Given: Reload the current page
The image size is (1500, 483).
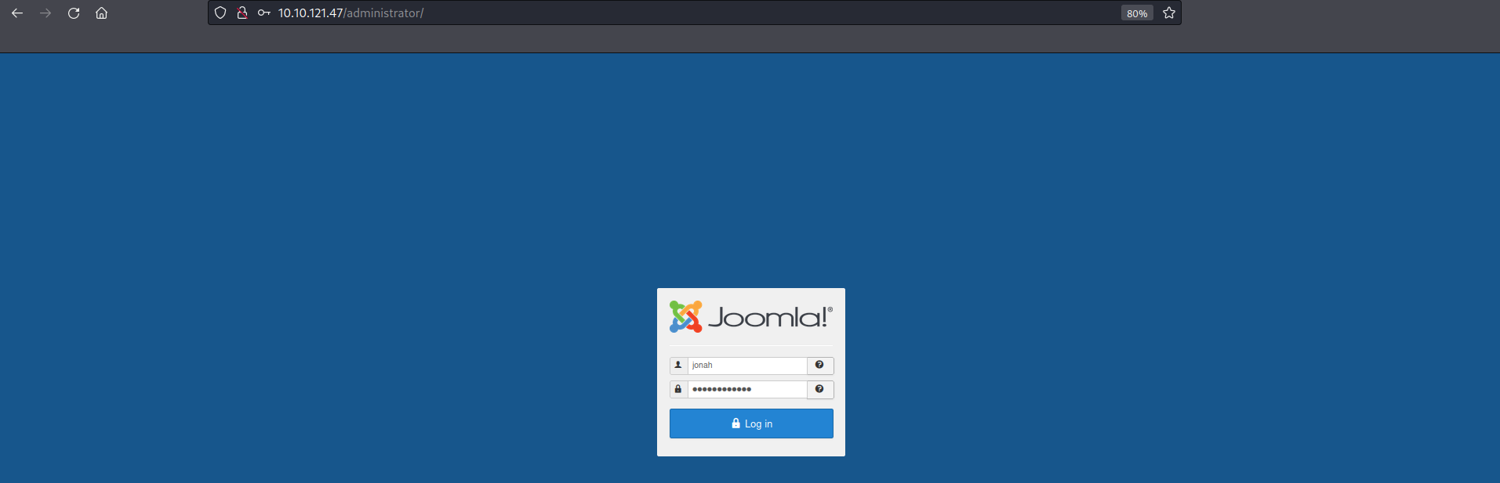Looking at the screenshot, I should click(74, 13).
